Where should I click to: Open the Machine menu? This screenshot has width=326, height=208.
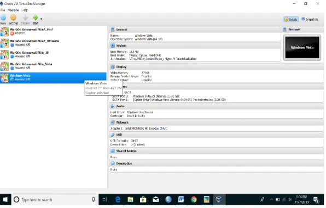(x=13, y=10)
